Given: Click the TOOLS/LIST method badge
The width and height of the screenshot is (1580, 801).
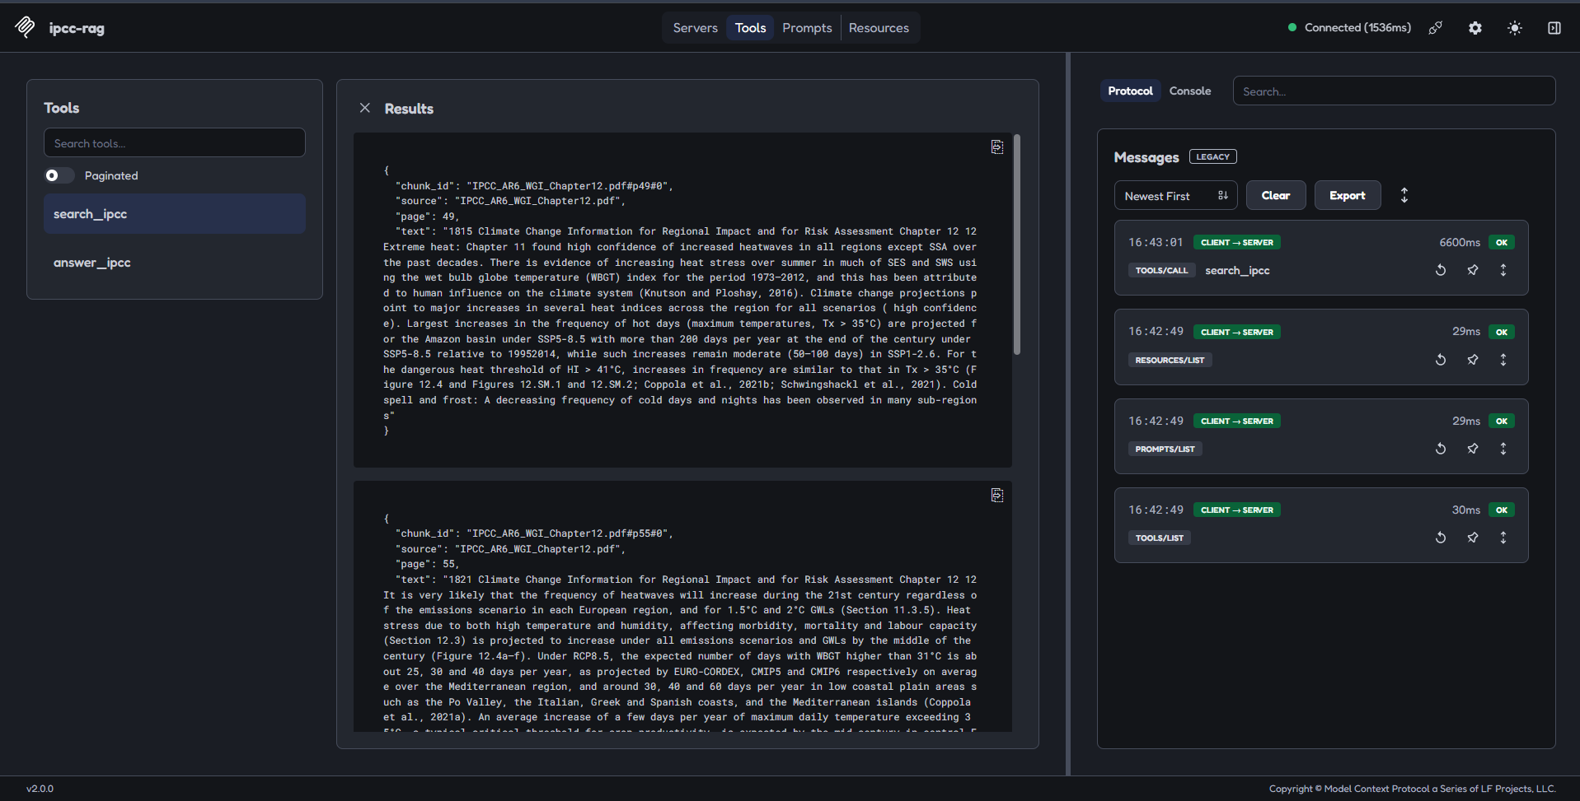Looking at the screenshot, I should (x=1160, y=538).
